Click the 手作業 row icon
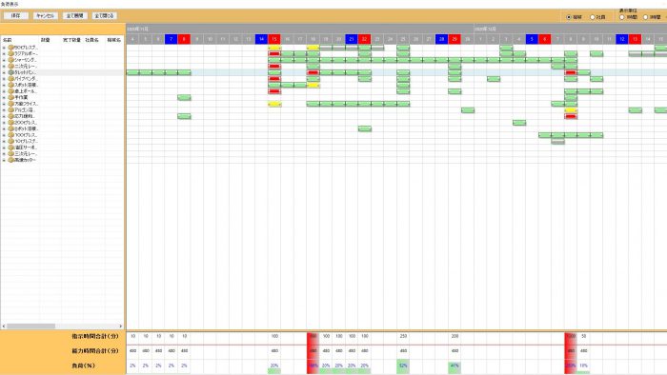Image resolution: width=667 pixels, height=375 pixels. 11,97
